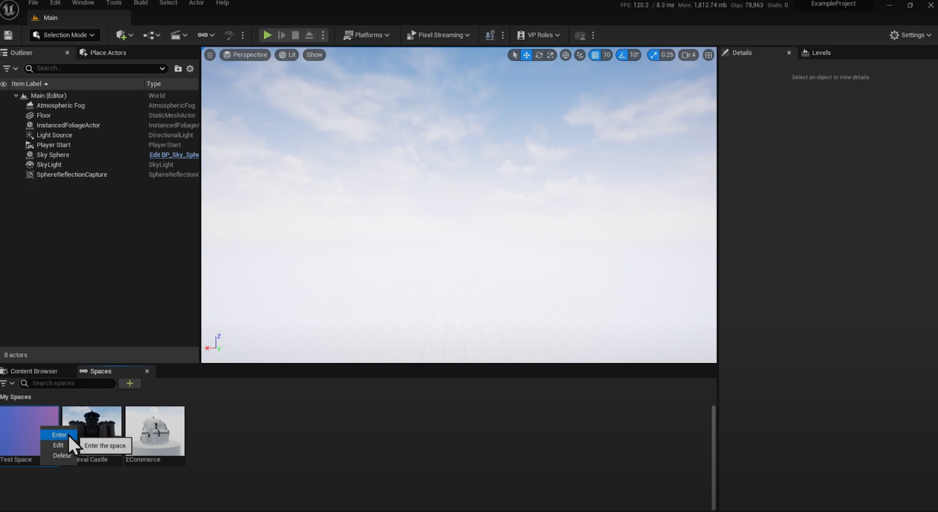Click the world coordinate space globe icon
The image size is (938, 512).
coord(565,55)
